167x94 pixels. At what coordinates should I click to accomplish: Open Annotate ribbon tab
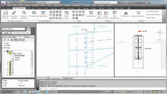click(x=54, y=8)
